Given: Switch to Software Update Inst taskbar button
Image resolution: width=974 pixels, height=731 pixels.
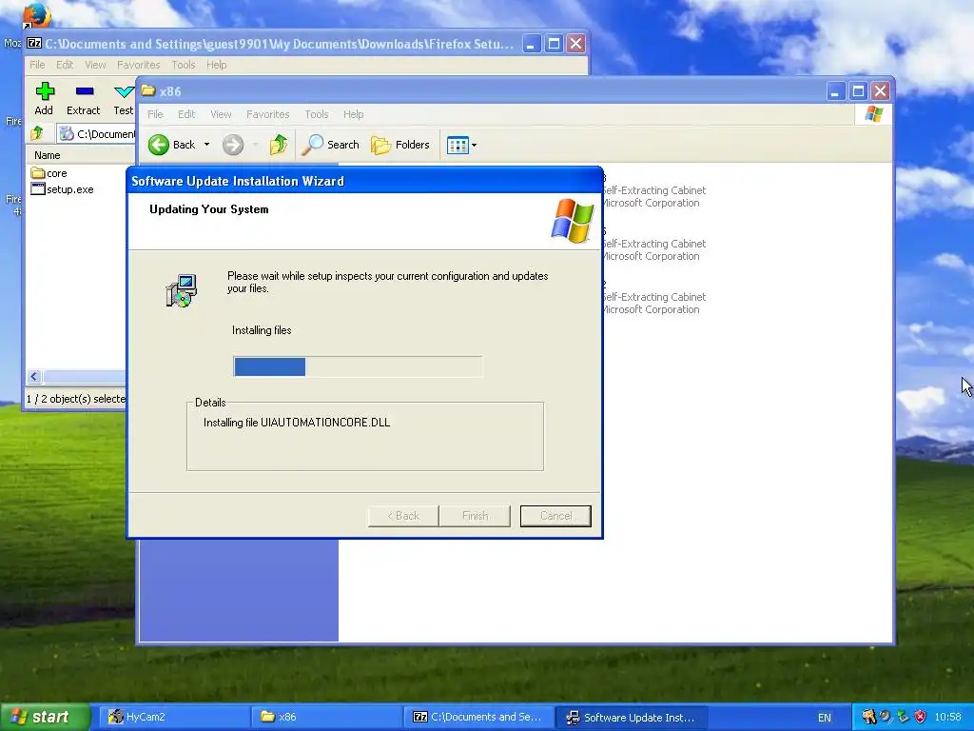Looking at the screenshot, I should click(x=632, y=717).
